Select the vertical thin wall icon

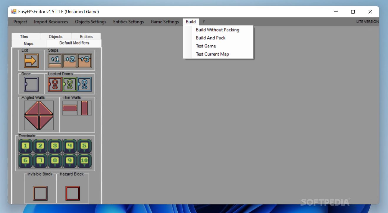[x=85, y=108]
